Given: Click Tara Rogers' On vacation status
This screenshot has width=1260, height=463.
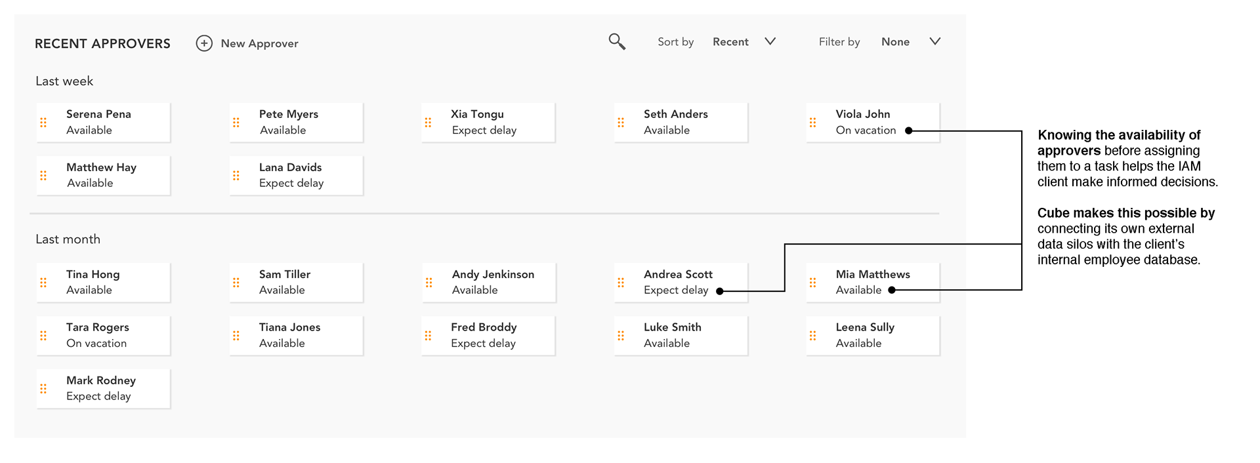Looking at the screenshot, I should click(x=96, y=344).
